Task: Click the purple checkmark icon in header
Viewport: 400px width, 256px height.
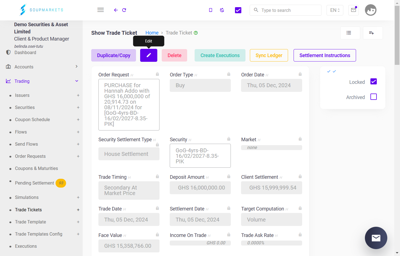Action: click(238, 10)
